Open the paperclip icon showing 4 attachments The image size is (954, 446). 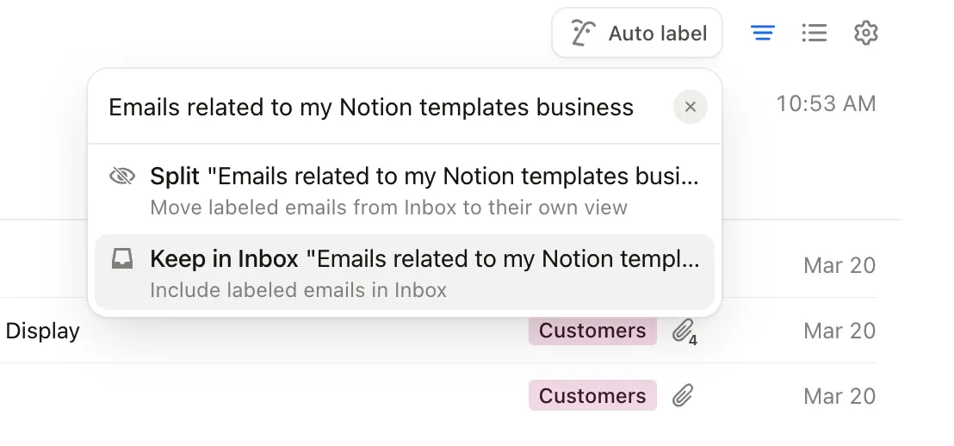[x=684, y=331]
